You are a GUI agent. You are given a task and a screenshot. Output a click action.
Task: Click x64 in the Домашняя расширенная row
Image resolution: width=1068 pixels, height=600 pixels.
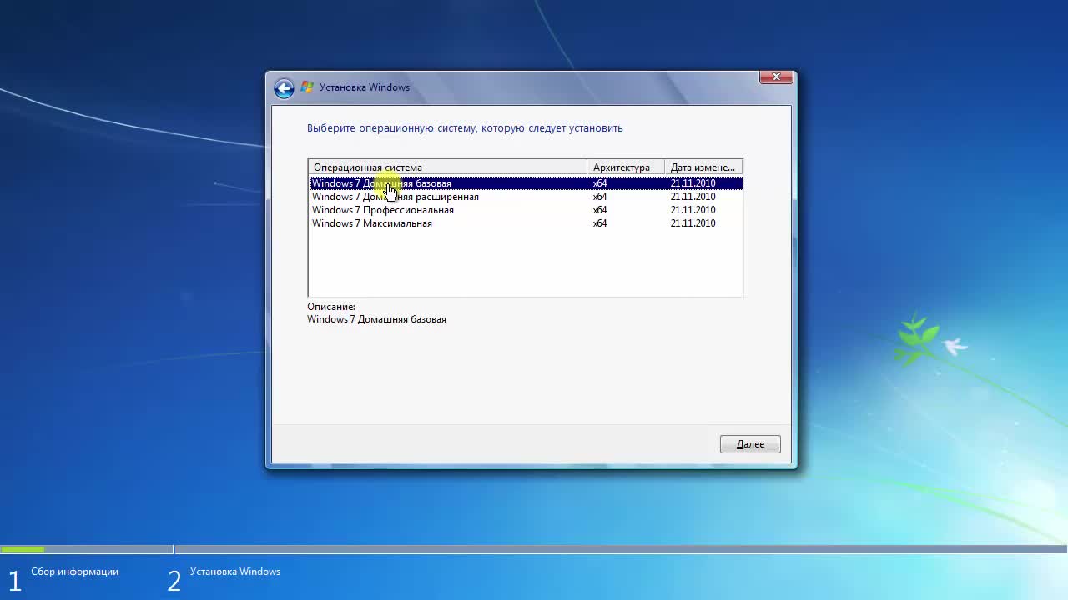[x=600, y=197]
